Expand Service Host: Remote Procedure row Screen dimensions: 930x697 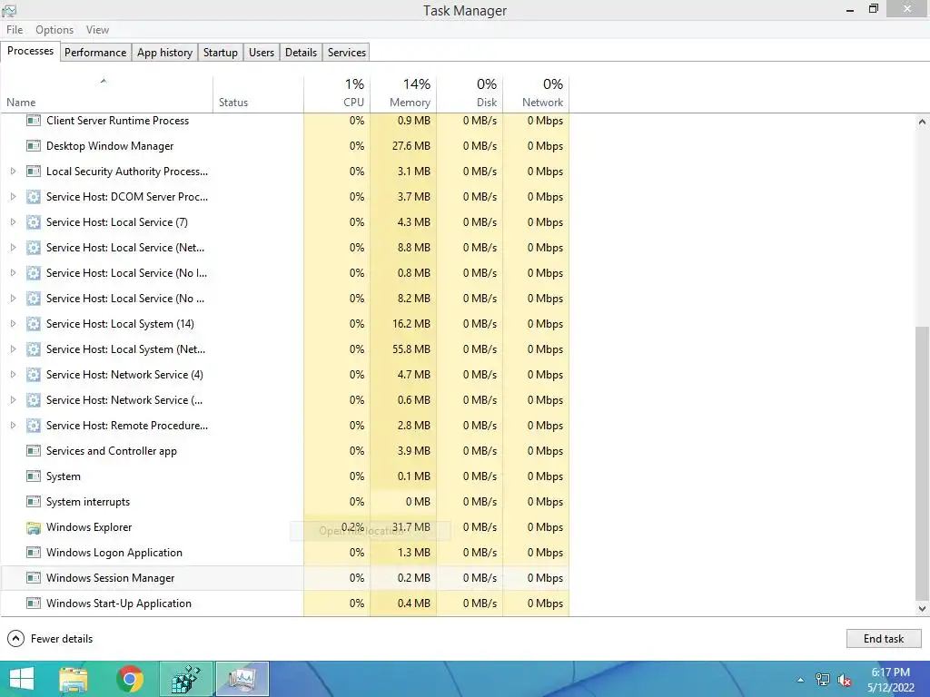pos(13,426)
